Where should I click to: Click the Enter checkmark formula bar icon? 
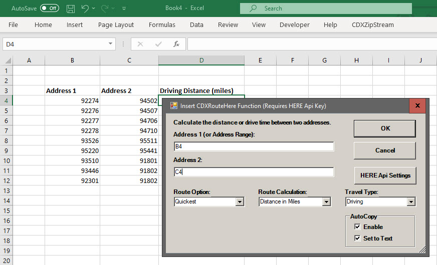click(x=158, y=44)
